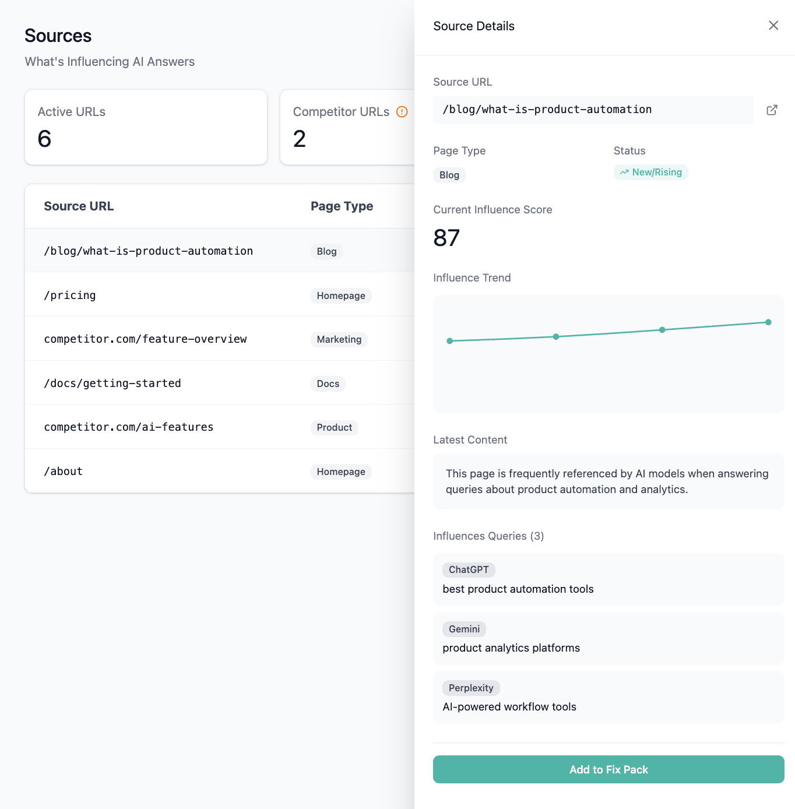
Task: Sort the table by Page Type column
Action: coord(342,206)
